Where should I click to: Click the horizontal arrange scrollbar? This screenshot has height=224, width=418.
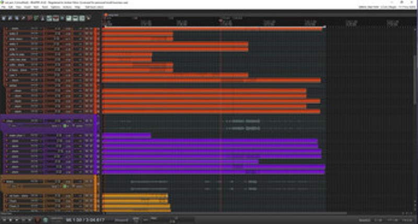[227, 214]
